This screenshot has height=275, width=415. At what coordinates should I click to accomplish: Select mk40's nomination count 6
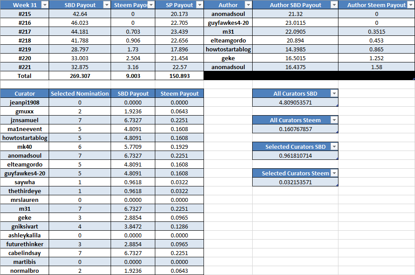[80, 147]
